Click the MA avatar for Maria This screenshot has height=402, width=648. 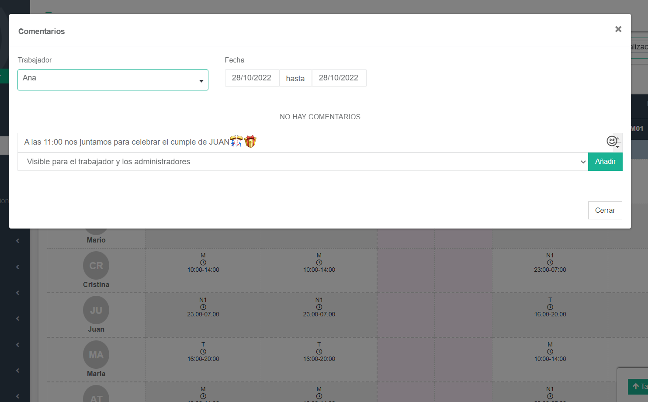click(x=96, y=355)
